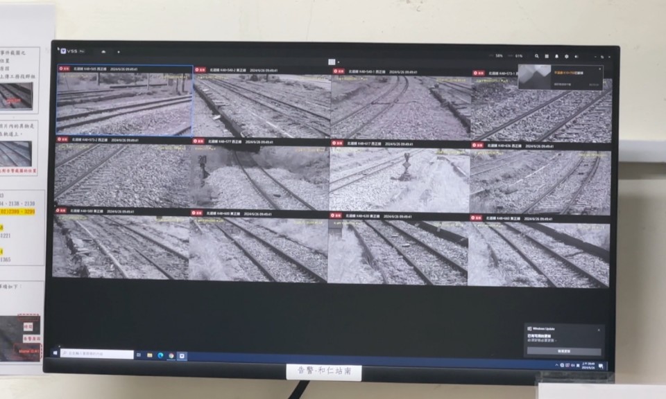Image resolution: width=666 pixels, height=399 pixels.
Task: Switch to the VSS app on the taskbar
Action: coord(182,355)
